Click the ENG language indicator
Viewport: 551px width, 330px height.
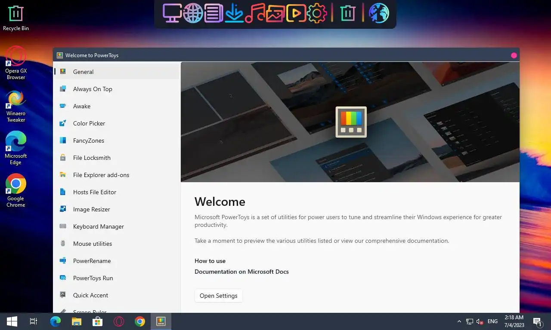(493, 321)
